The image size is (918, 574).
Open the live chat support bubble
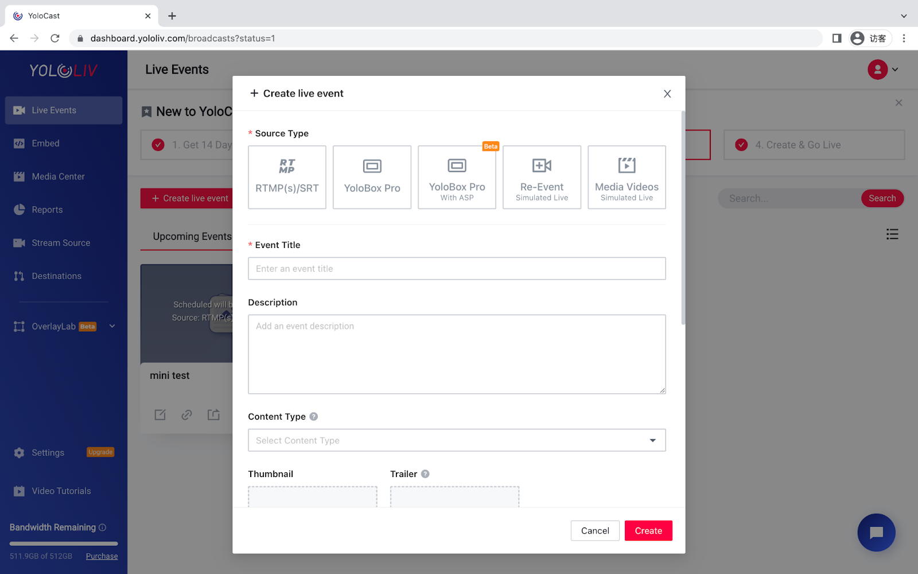(876, 533)
